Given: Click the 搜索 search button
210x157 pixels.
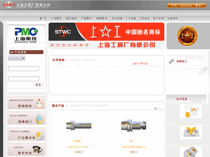Looking at the screenshot, I should (x=38, y=85).
